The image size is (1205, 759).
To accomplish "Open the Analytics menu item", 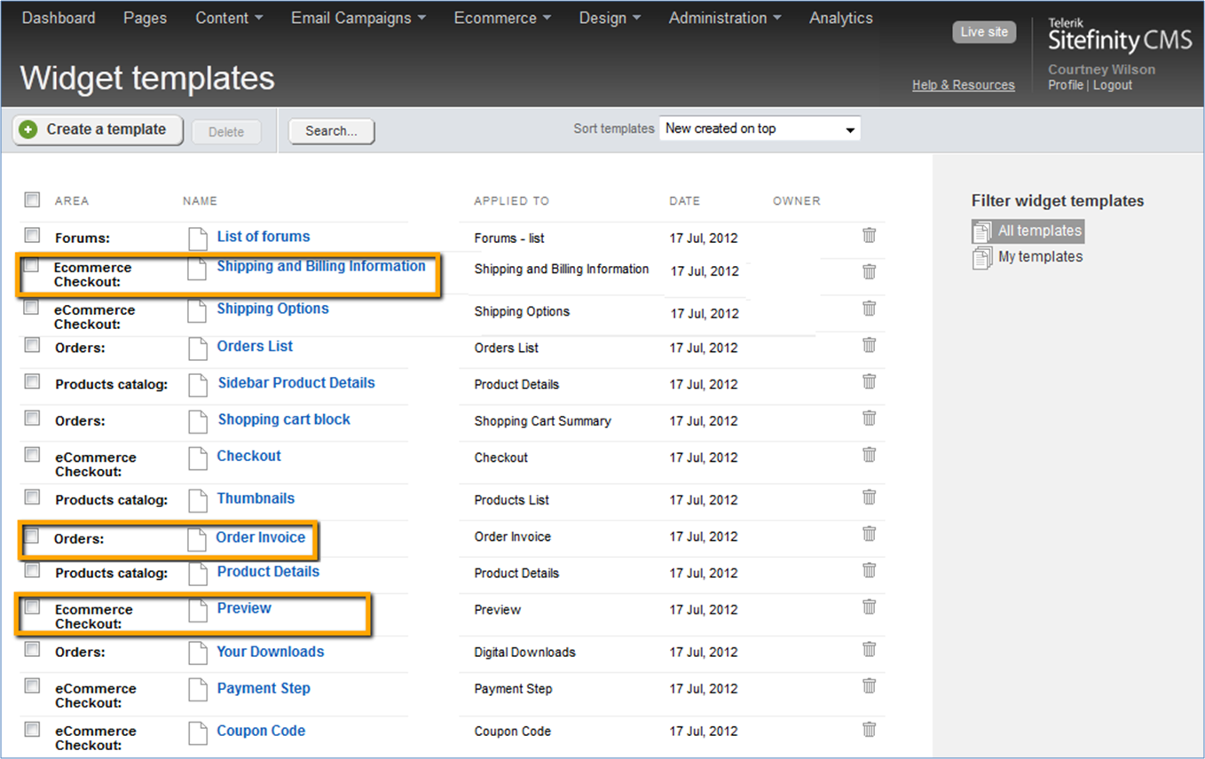I will 840,18.
